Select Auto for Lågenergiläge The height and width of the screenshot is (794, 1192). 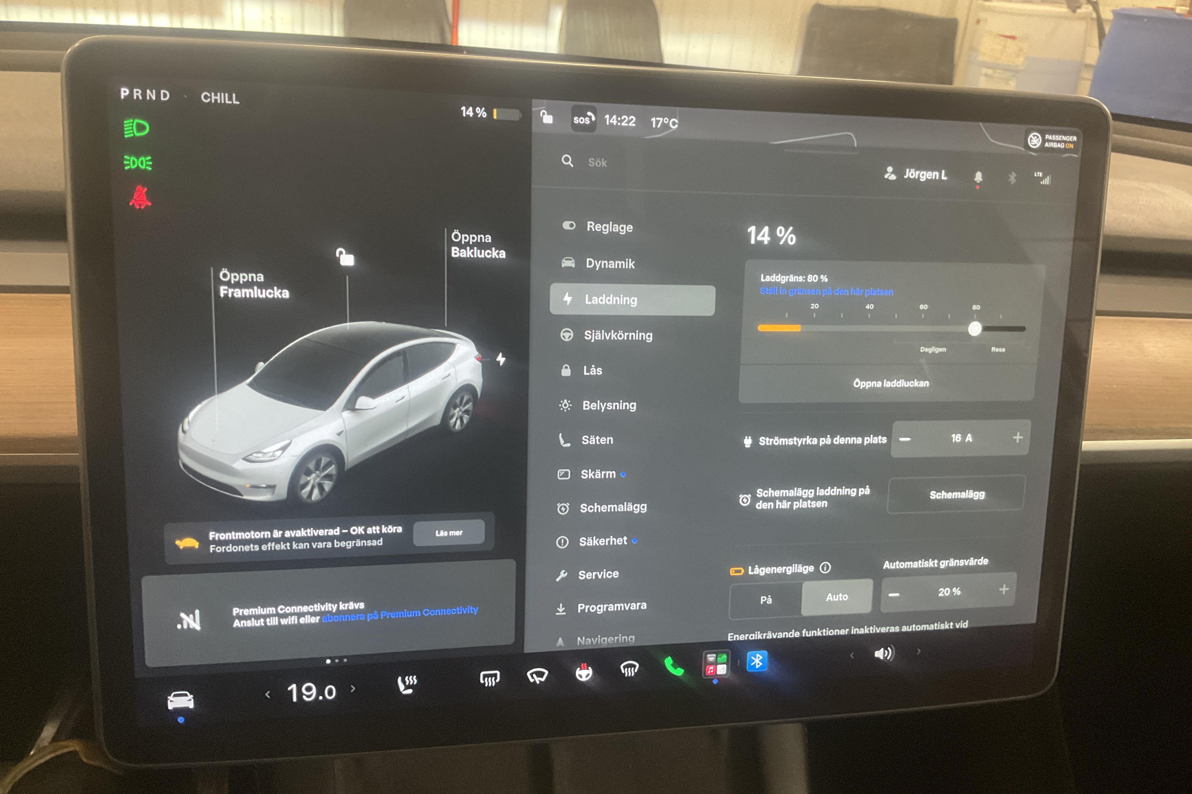point(837,597)
